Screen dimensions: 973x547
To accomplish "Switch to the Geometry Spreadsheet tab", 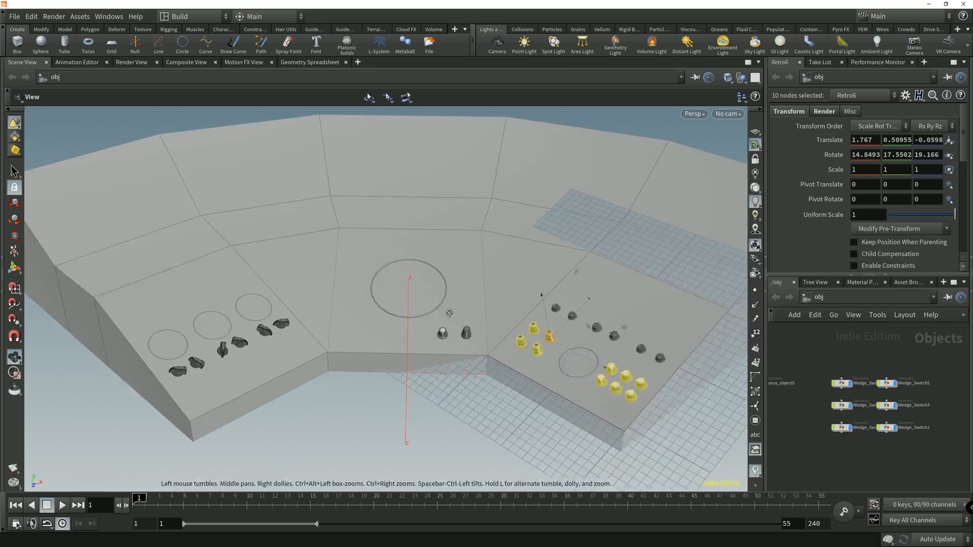I will point(310,62).
